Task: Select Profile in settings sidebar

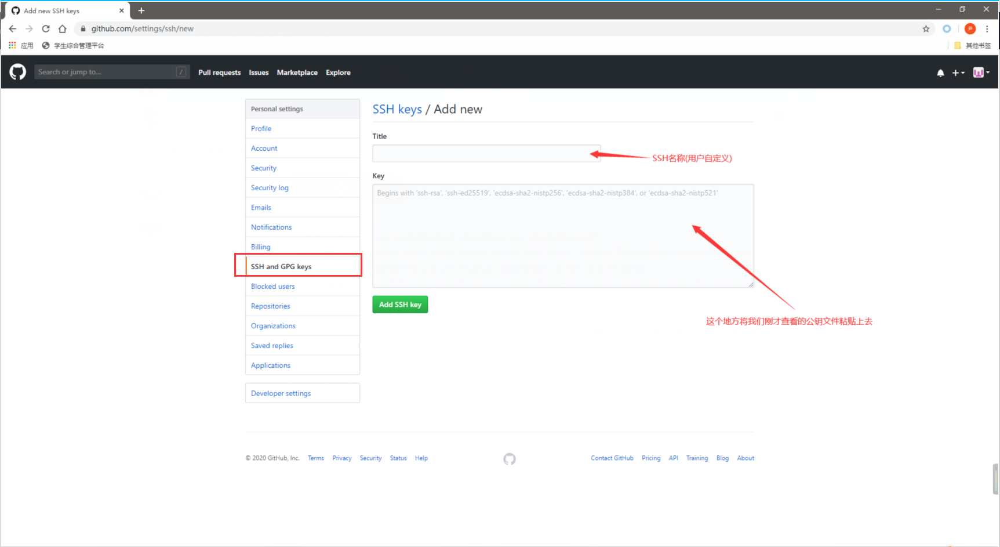Action: pyautogui.click(x=303, y=129)
